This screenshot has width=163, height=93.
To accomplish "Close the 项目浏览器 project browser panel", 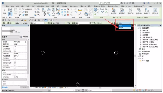I will (x=160, y=25).
